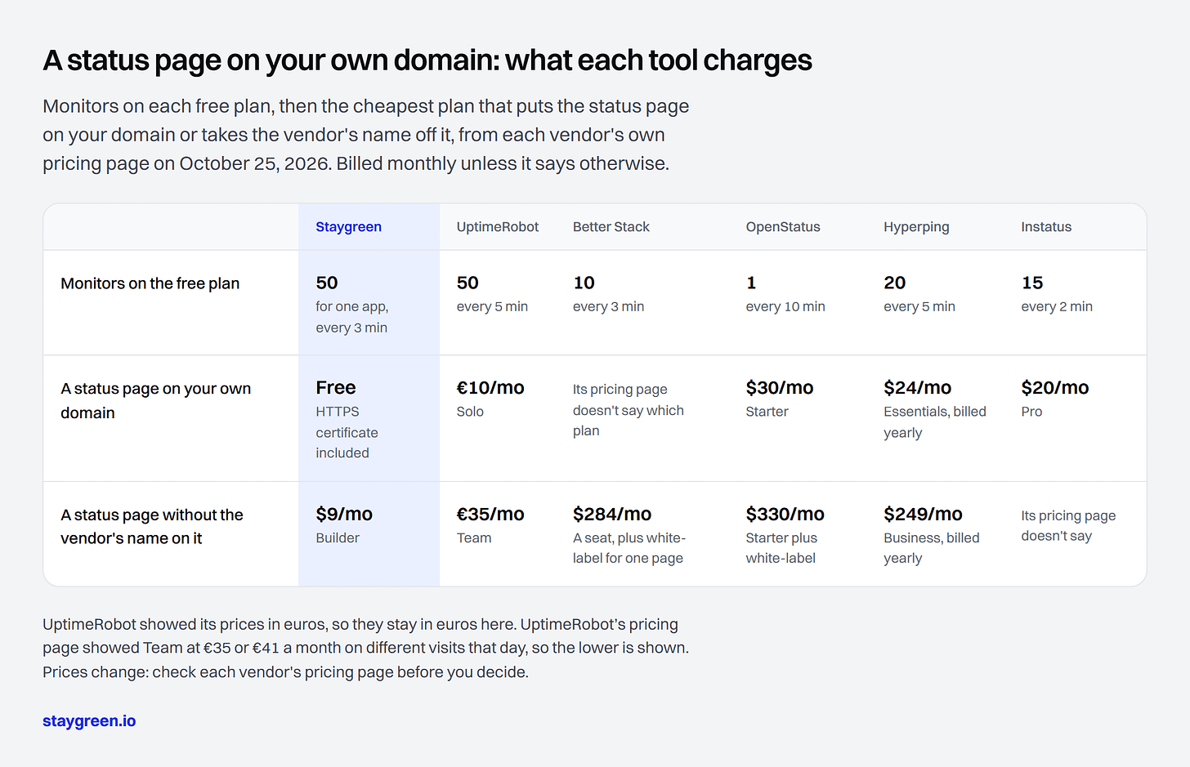The image size is (1190, 767).
Task: Click the Instatus column header
Action: (x=1046, y=227)
